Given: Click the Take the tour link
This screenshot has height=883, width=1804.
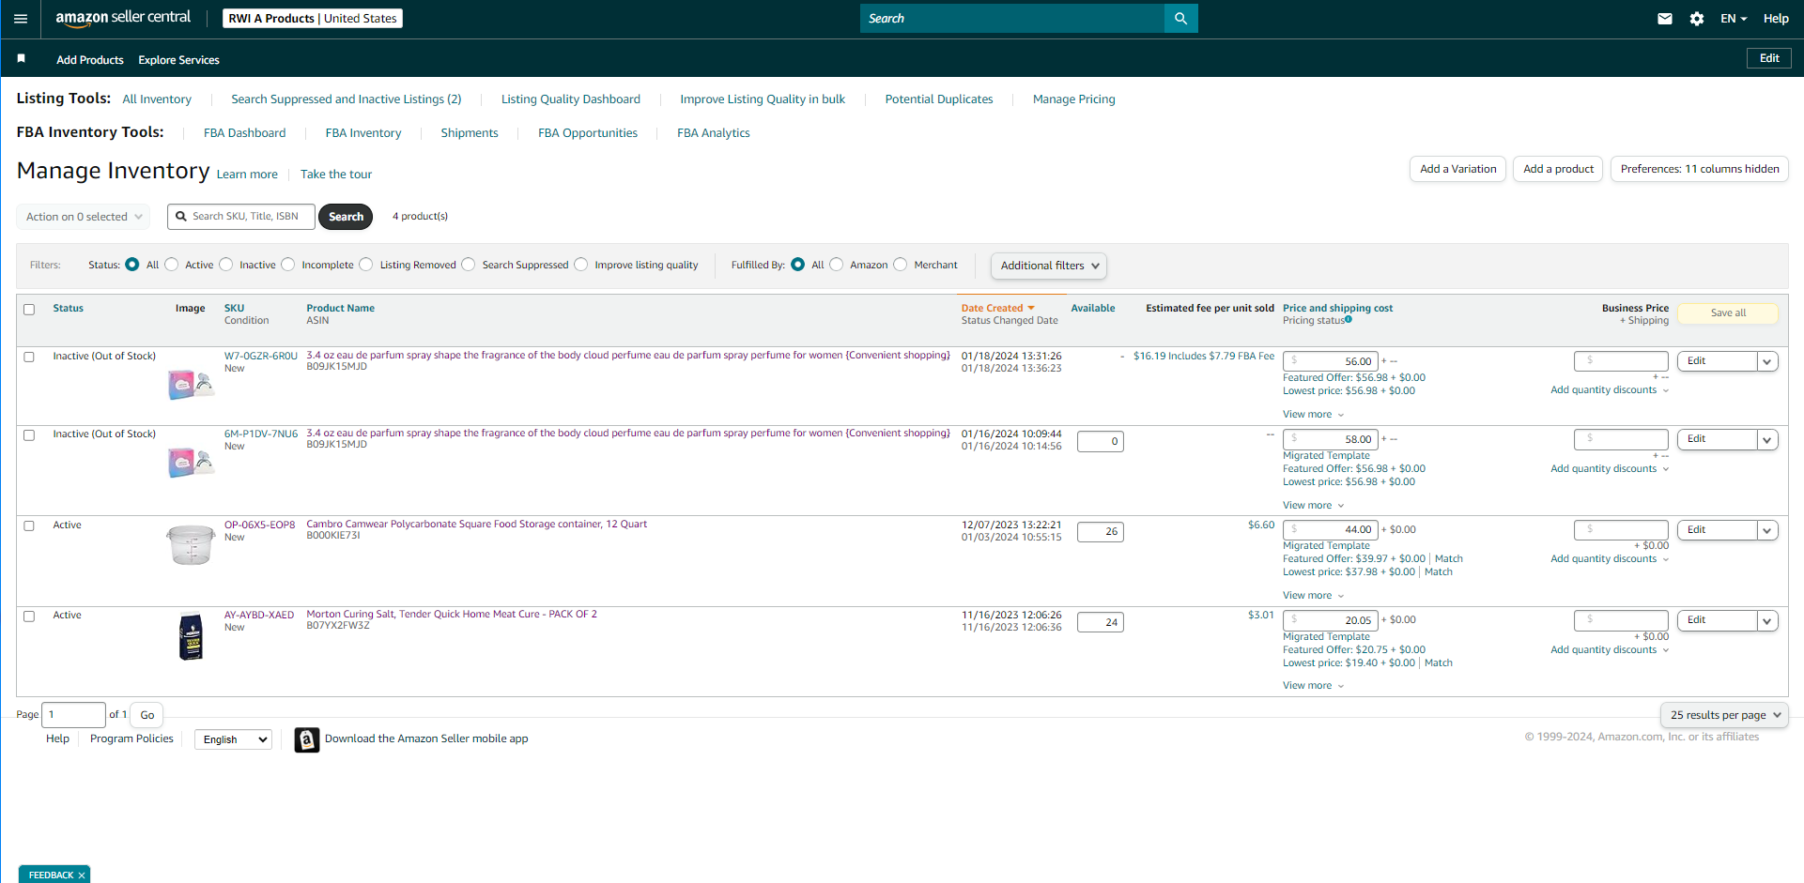Looking at the screenshot, I should click(x=336, y=175).
